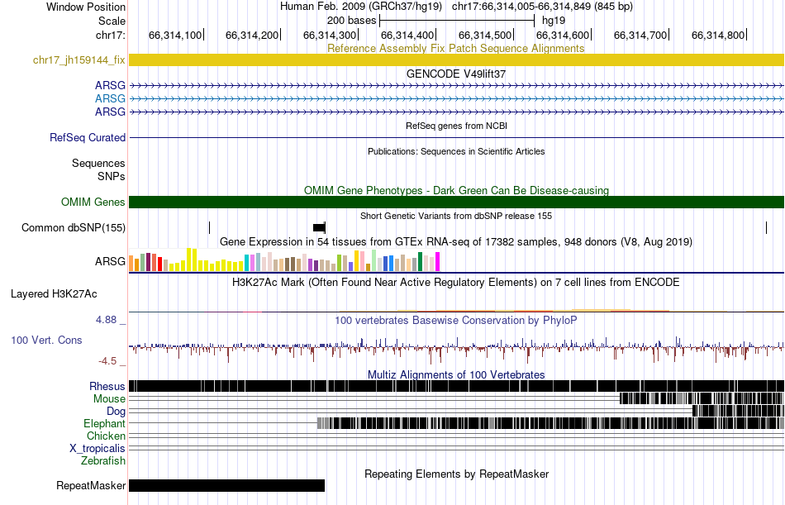Select the thick black dbSNP variant block
This screenshot has height=505, width=785.
click(x=320, y=228)
